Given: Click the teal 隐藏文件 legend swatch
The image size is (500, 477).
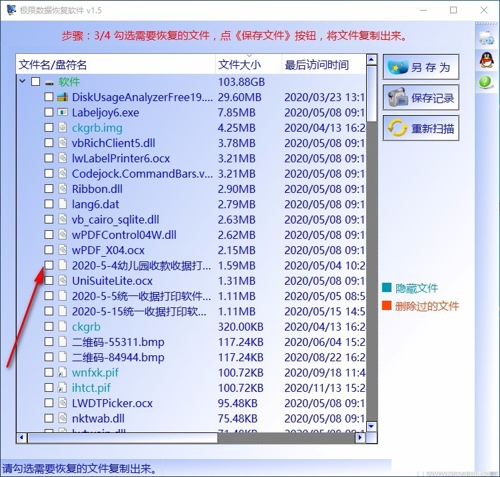Looking at the screenshot, I should coord(387,287).
